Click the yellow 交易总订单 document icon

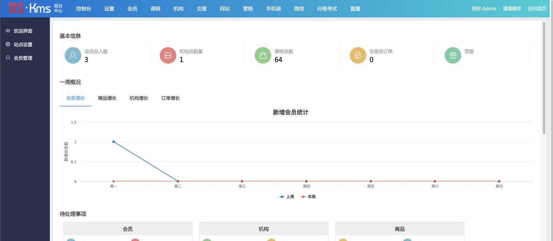(358, 55)
